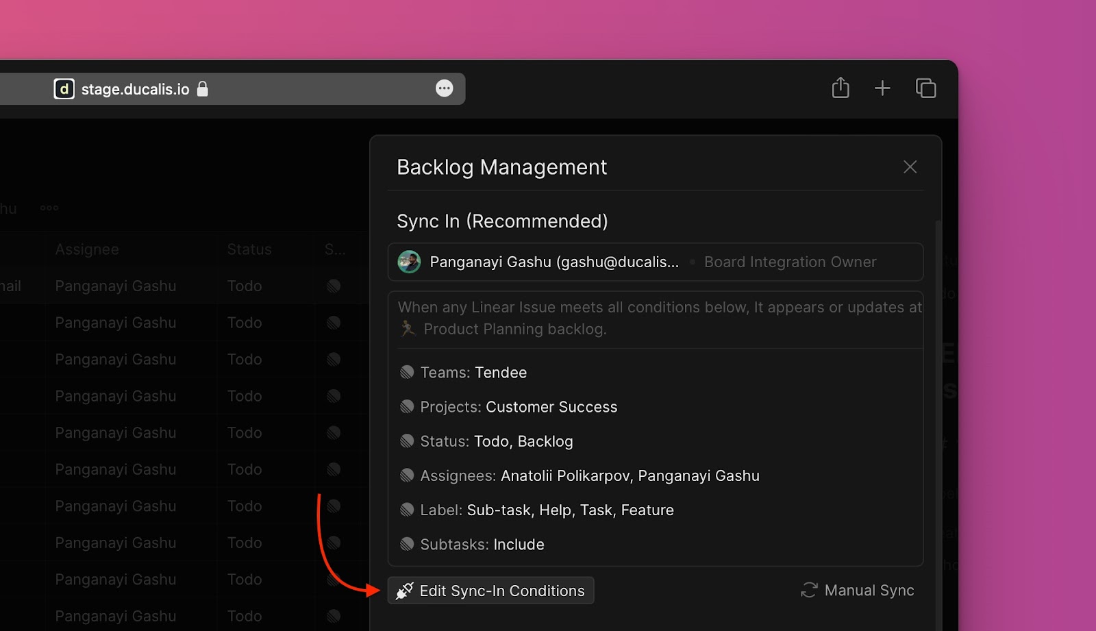Show the tab overview icon
Viewport: 1096px width, 631px height.
tap(925, 88)
